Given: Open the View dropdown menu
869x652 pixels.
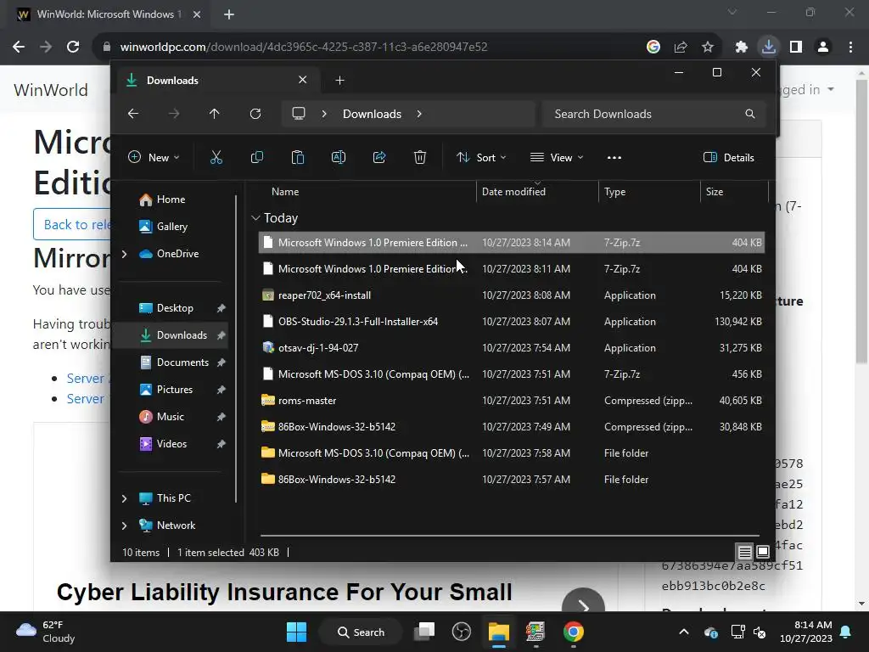Looking at the screenshot, I should pos(557,157).
